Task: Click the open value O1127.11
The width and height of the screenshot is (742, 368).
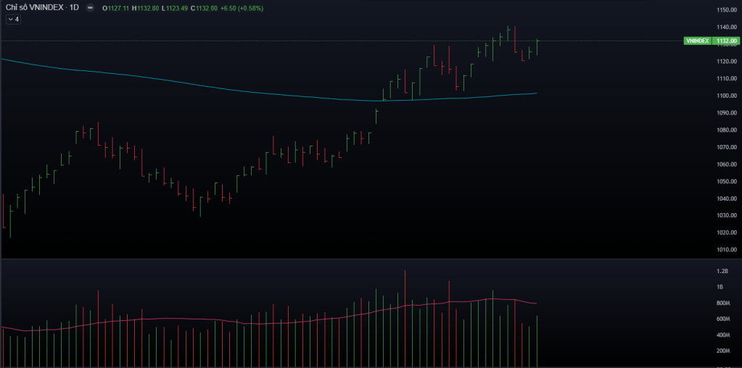Action: [x=116, y=9]
